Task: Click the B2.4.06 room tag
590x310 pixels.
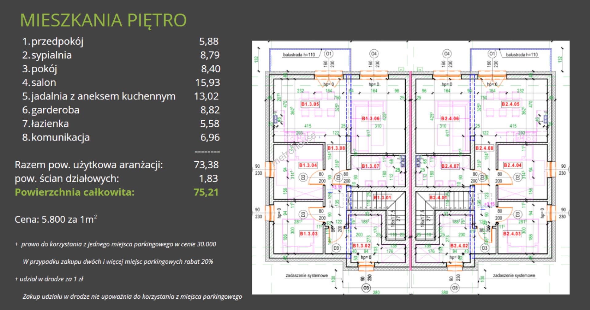Action: (450, 119)
